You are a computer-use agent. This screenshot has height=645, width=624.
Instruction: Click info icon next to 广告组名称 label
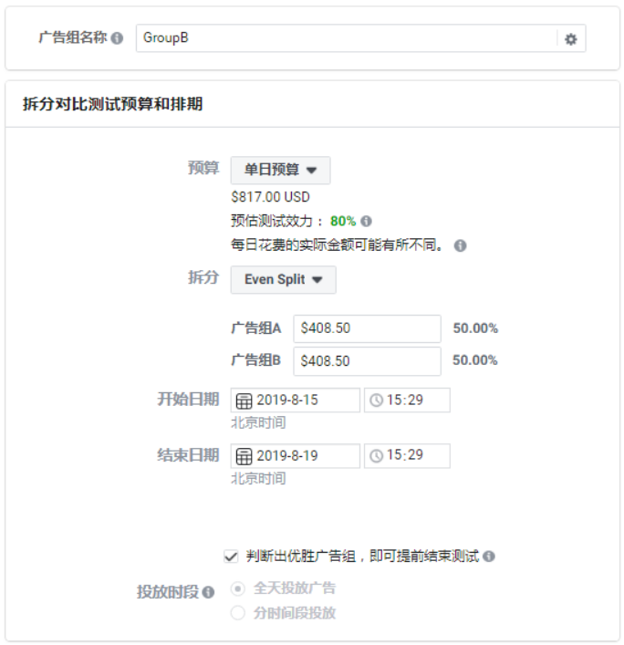(x=117, y=38)
